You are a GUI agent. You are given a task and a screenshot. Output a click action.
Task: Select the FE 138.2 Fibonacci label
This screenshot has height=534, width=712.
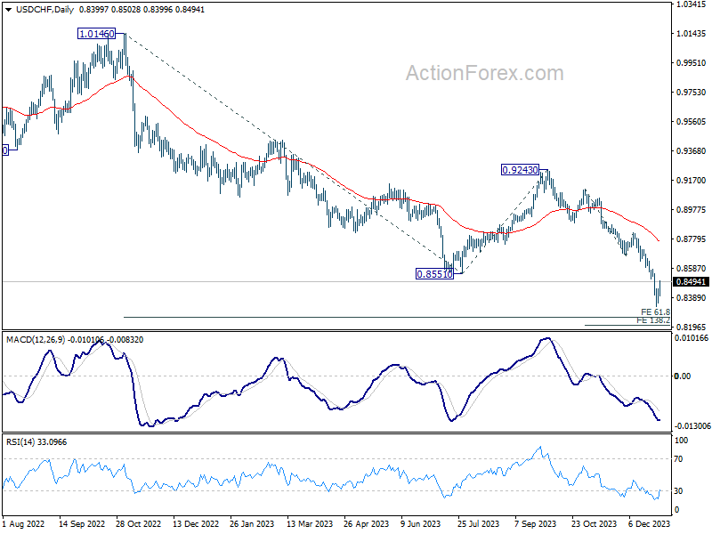click(x=653, y=320)
